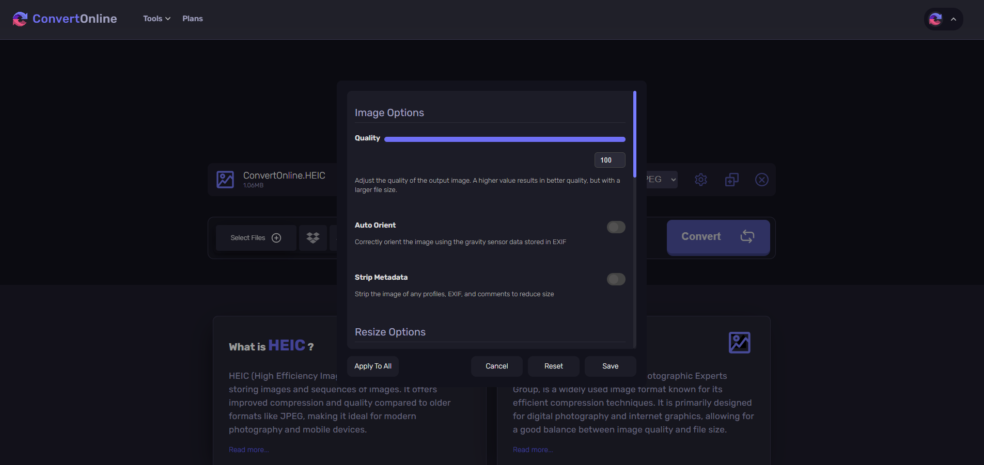Remove the file with the X icon

coord(761,180)
